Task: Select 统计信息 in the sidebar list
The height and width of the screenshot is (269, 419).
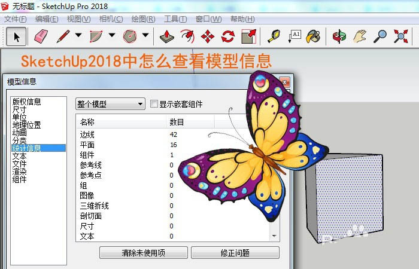Action: coord(38,148)
